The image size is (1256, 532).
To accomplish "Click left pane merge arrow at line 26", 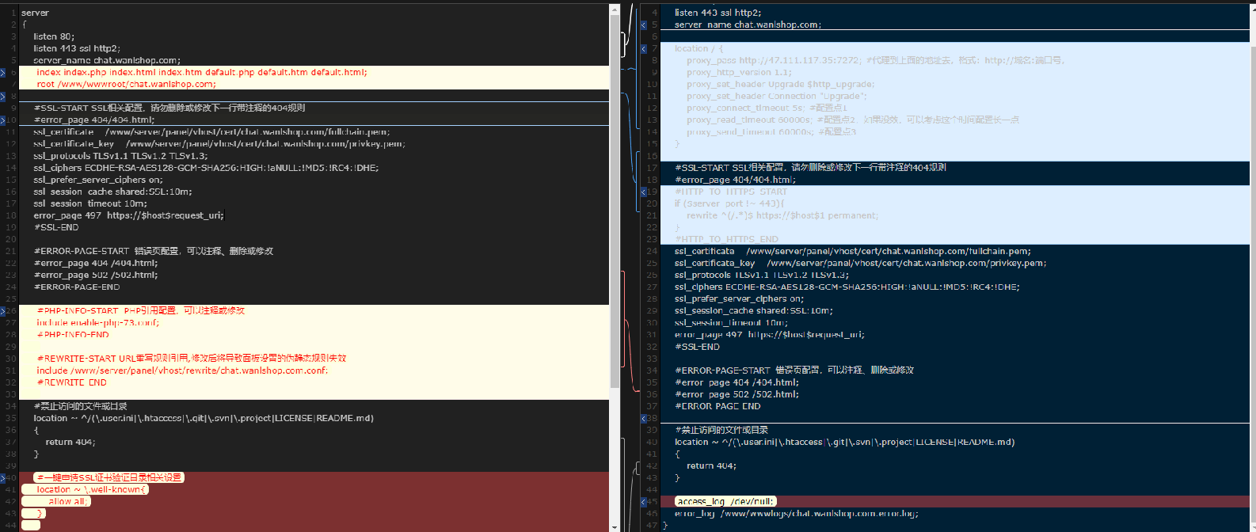I will (x=3, y=311).
